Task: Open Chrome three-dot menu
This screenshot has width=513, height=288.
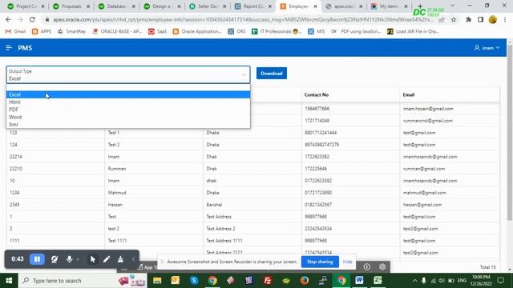Action: 505,19
